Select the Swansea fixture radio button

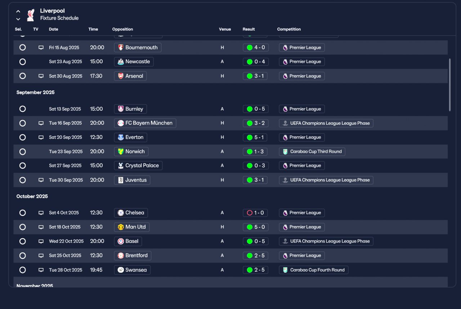coord(23,270)
